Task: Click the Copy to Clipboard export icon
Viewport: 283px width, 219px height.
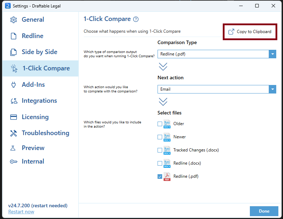Action: pos(231,32)
